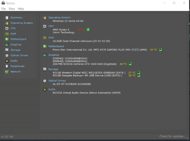
Task: Click the 16.0GB Dual-Channel RAM text
Action: [81, 41]
